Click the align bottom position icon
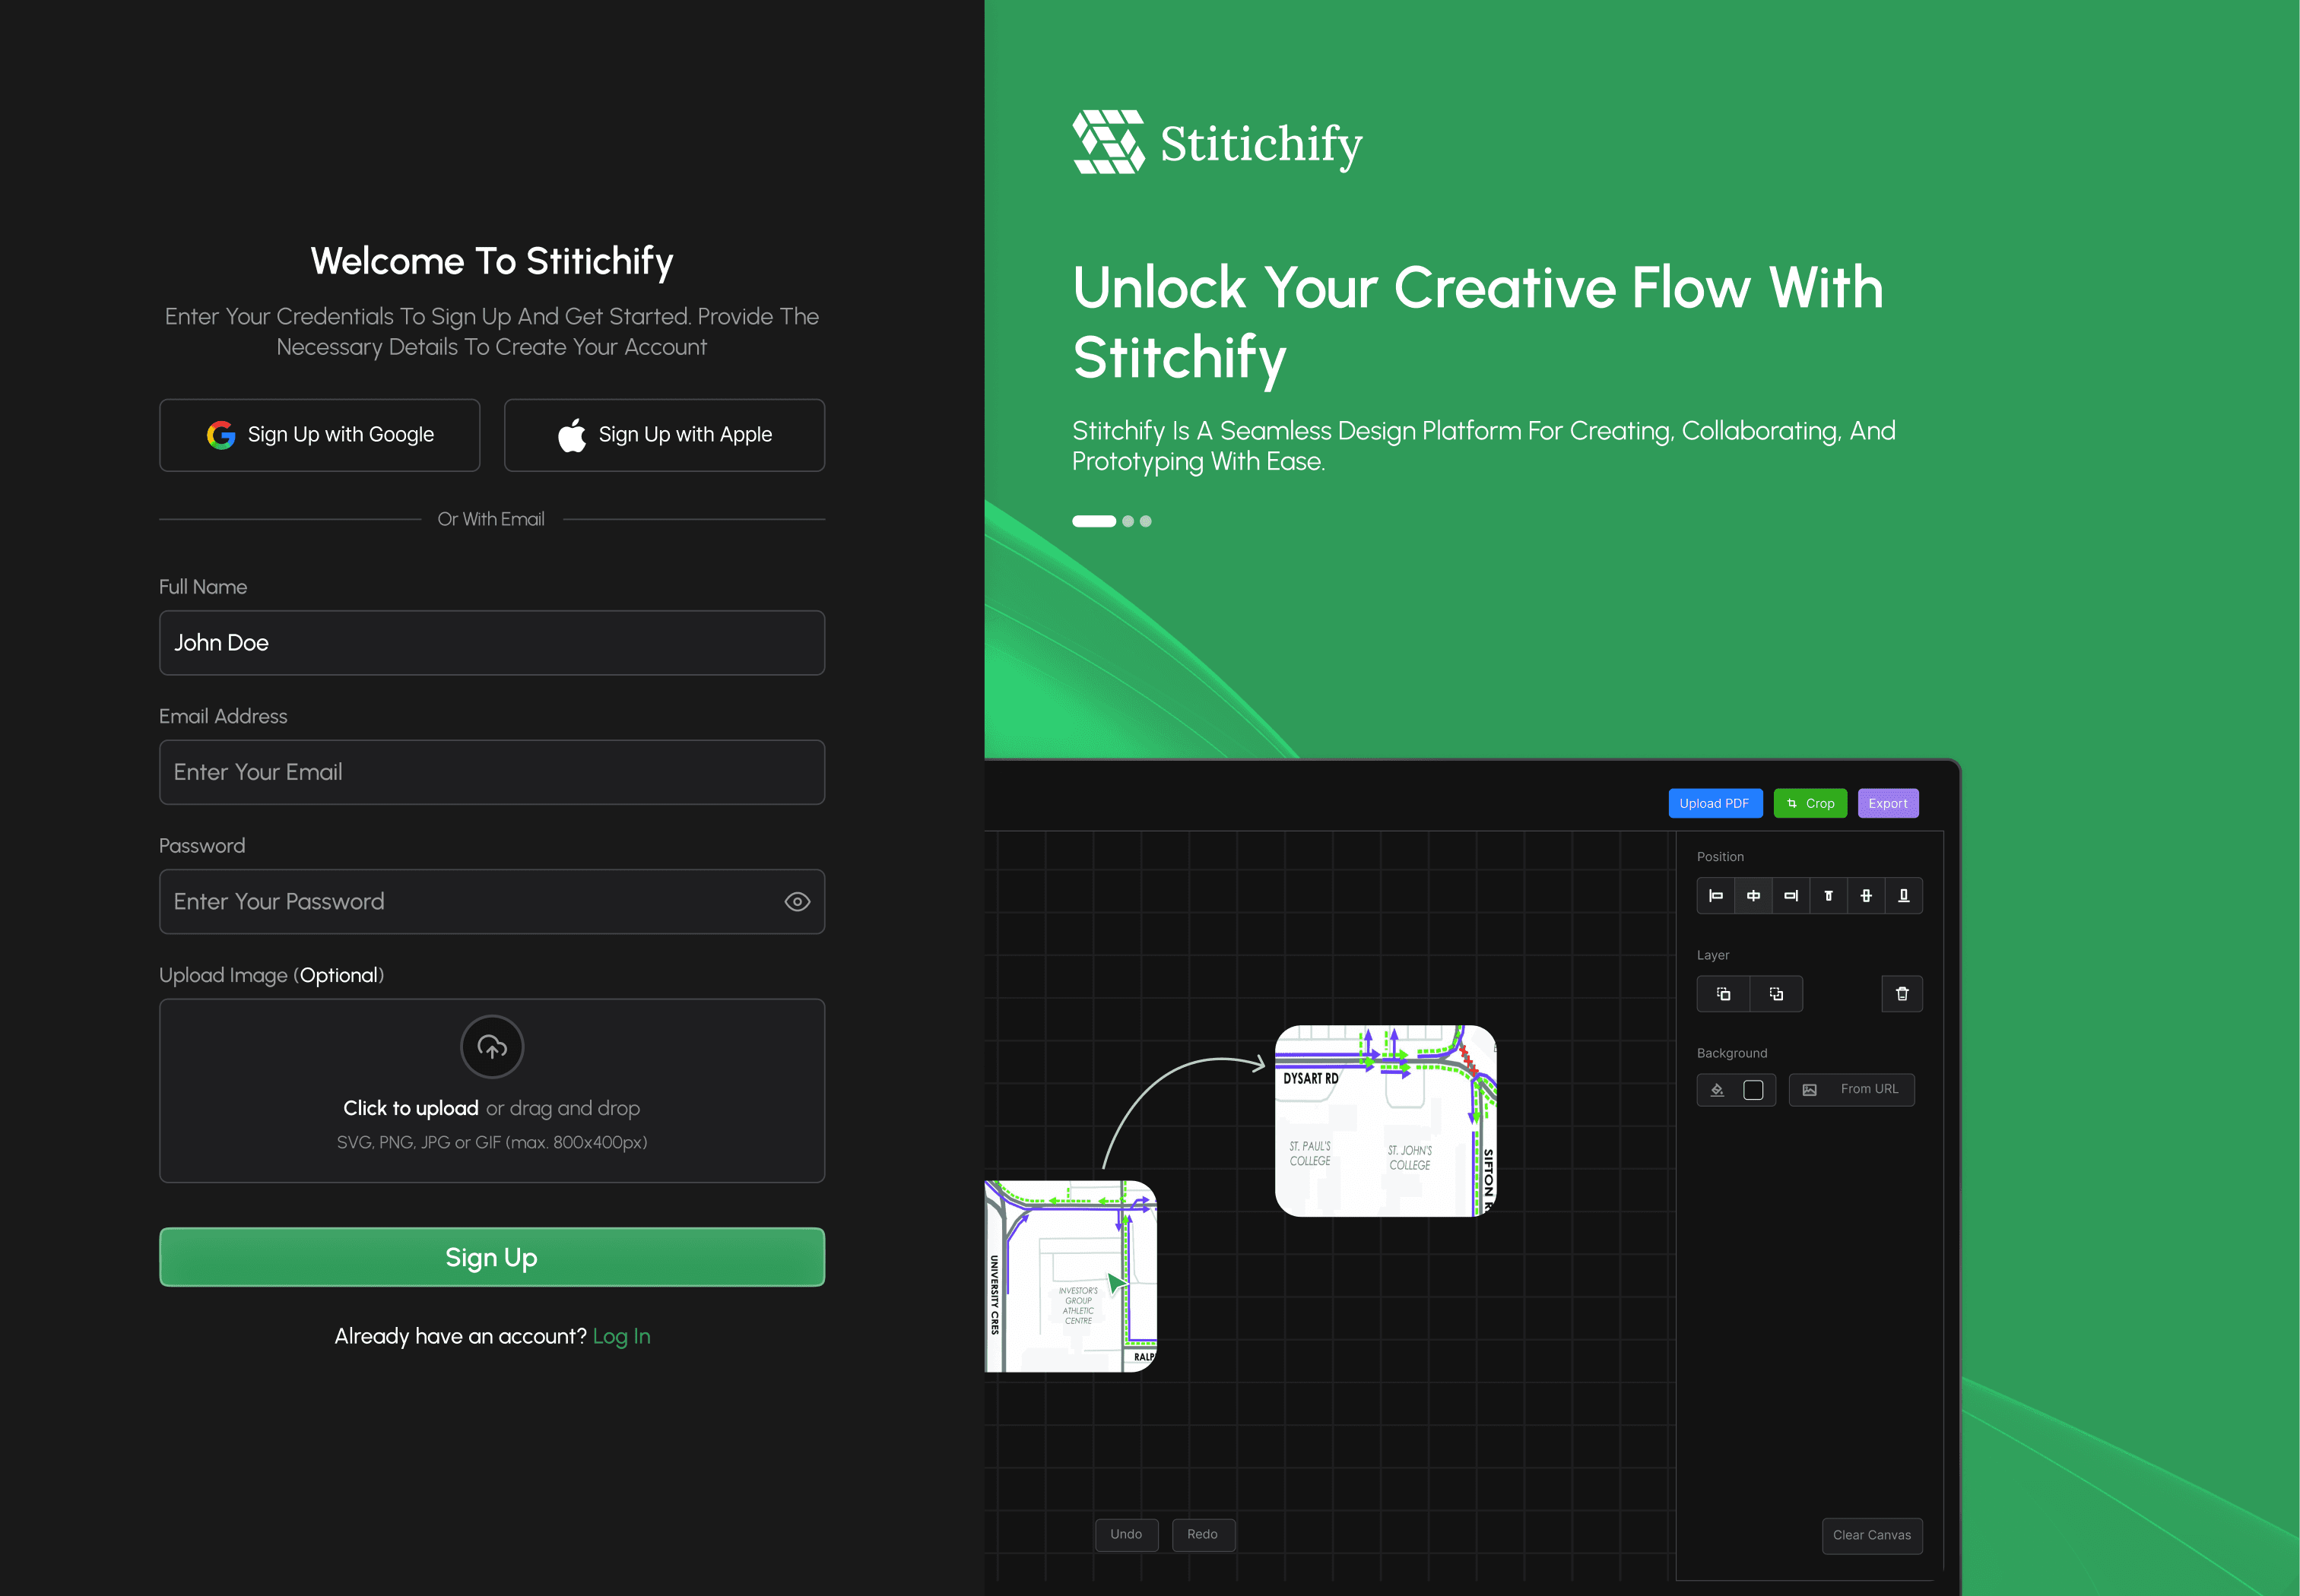 [1903, 896]
